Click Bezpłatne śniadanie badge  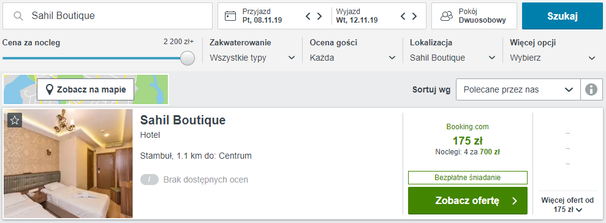(468, 178)
